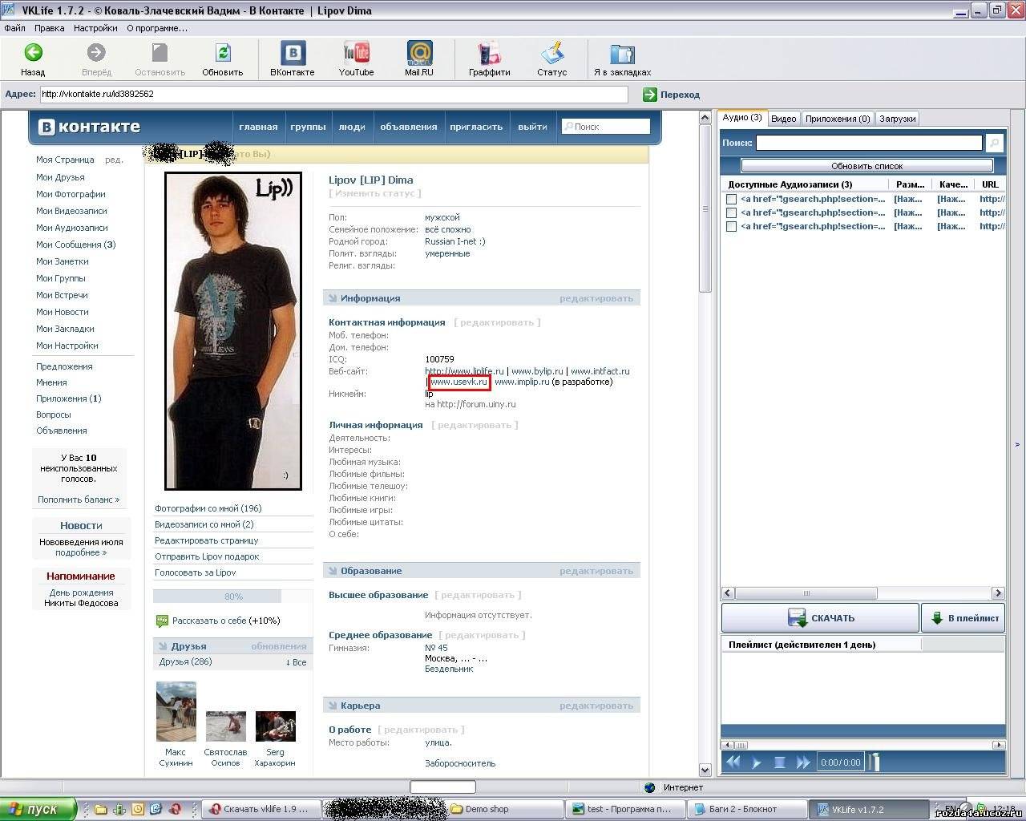This screenshot has width=1026, height=821.
Task: Switch to Demo shop taskbar window
Action: coord(503,809)
